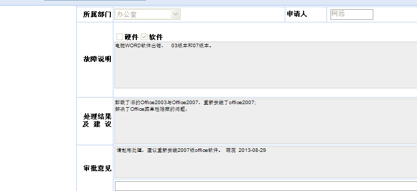Click inside the 处理结果及建议 text area
Screen dimensions: 417x191
tap(265, 121)
